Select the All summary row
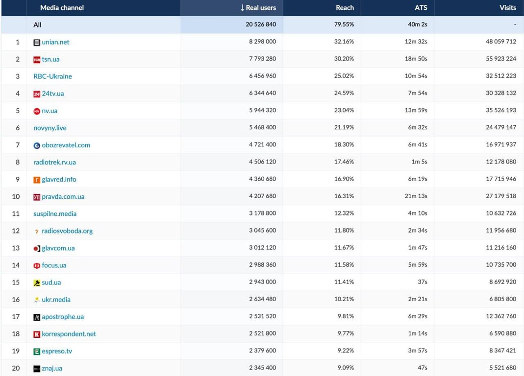The image size is (524, 376). click(x=262, y=24)
